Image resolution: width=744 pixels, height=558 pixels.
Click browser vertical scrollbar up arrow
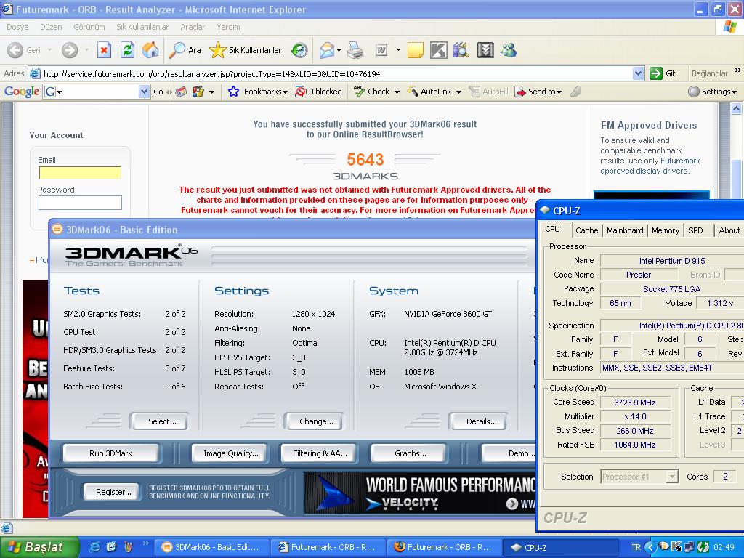point(736,109)
